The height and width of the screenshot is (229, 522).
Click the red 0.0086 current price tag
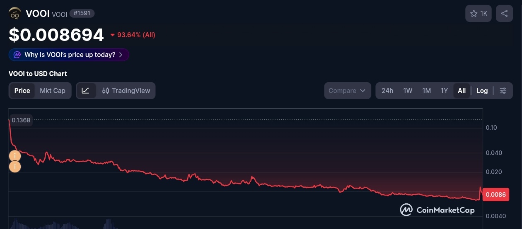[x=496, y=195]
